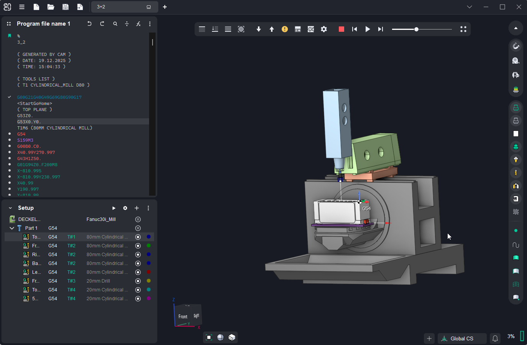
Task: Click the search icon in program panel
Action: [x=115, y=24]
